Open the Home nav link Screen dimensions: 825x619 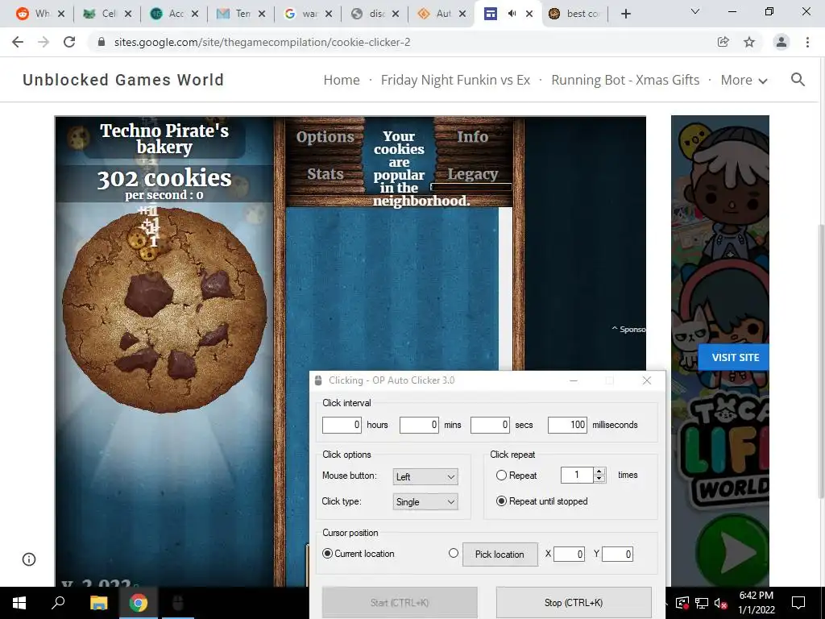tap(342, 80)
